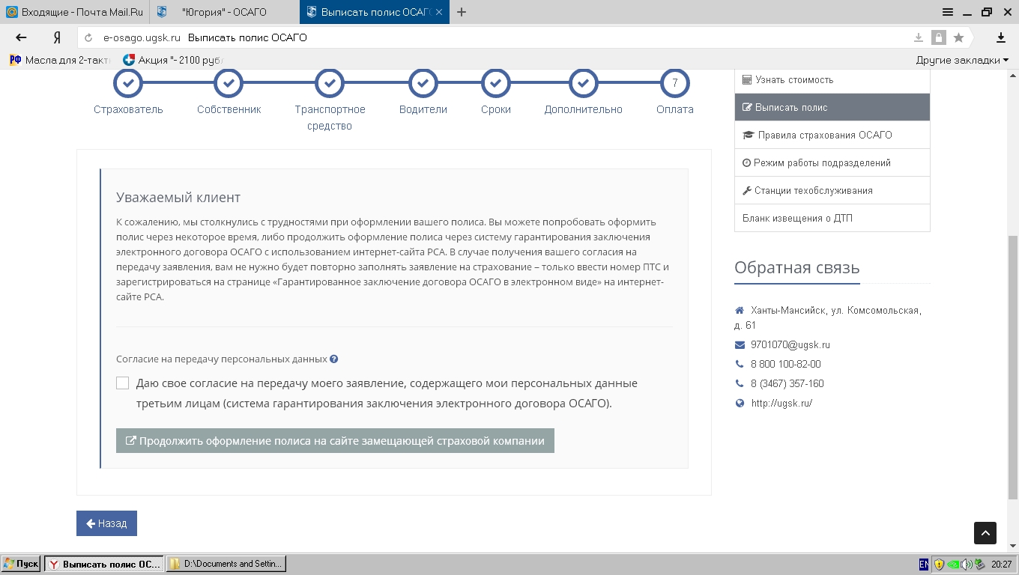This screenshot has height=575, width=1019.
Task: Click the Yandex browser home icon
Action: (x=57, y=37)
